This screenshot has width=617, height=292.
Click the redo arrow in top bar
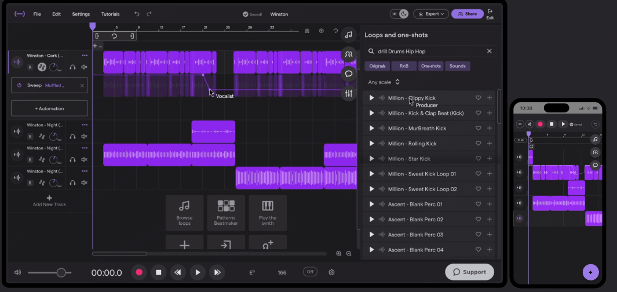149,14
